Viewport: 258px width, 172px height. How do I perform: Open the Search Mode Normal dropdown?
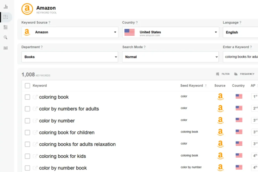tap(171, 57)
